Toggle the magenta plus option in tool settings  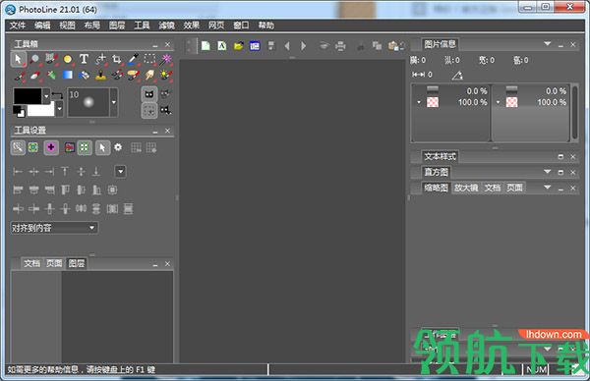(x=51, y=147)
